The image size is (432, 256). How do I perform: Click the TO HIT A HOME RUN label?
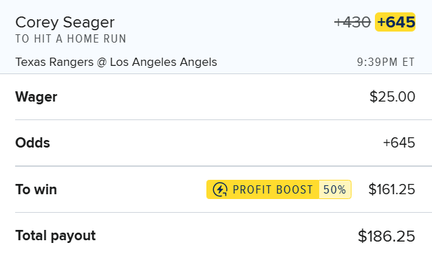point(71,38)
